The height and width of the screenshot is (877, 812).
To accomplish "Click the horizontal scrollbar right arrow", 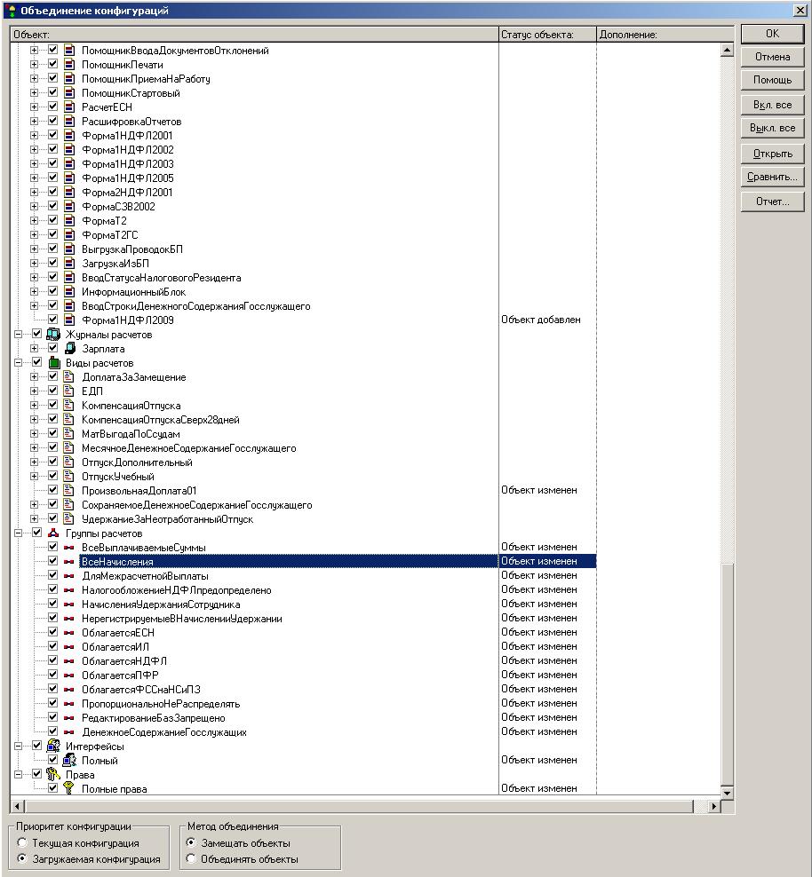I will (713, 806).
